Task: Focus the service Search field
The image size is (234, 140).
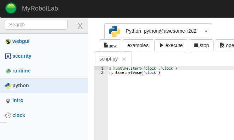Action: tap(36, 25)
